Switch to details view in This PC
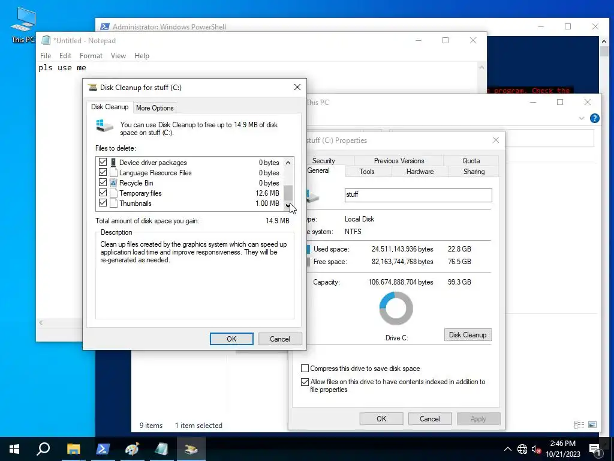Image resolution: width=614 pixels, height=461 pixels. coord(579,424)
